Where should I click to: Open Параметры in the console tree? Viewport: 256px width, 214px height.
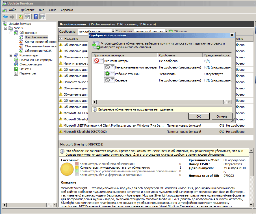[x=27, y=73]
